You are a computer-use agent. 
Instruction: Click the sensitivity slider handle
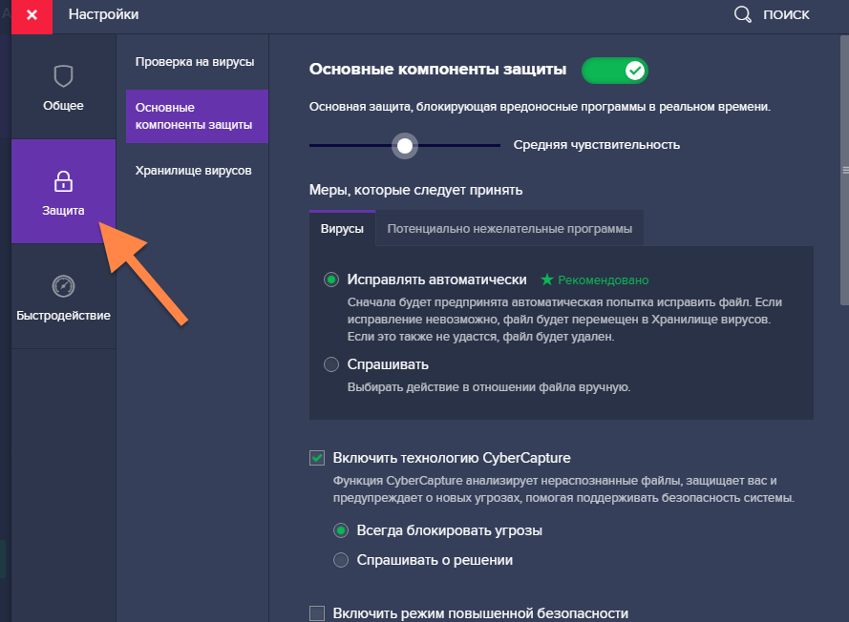(x=405, y=146)
